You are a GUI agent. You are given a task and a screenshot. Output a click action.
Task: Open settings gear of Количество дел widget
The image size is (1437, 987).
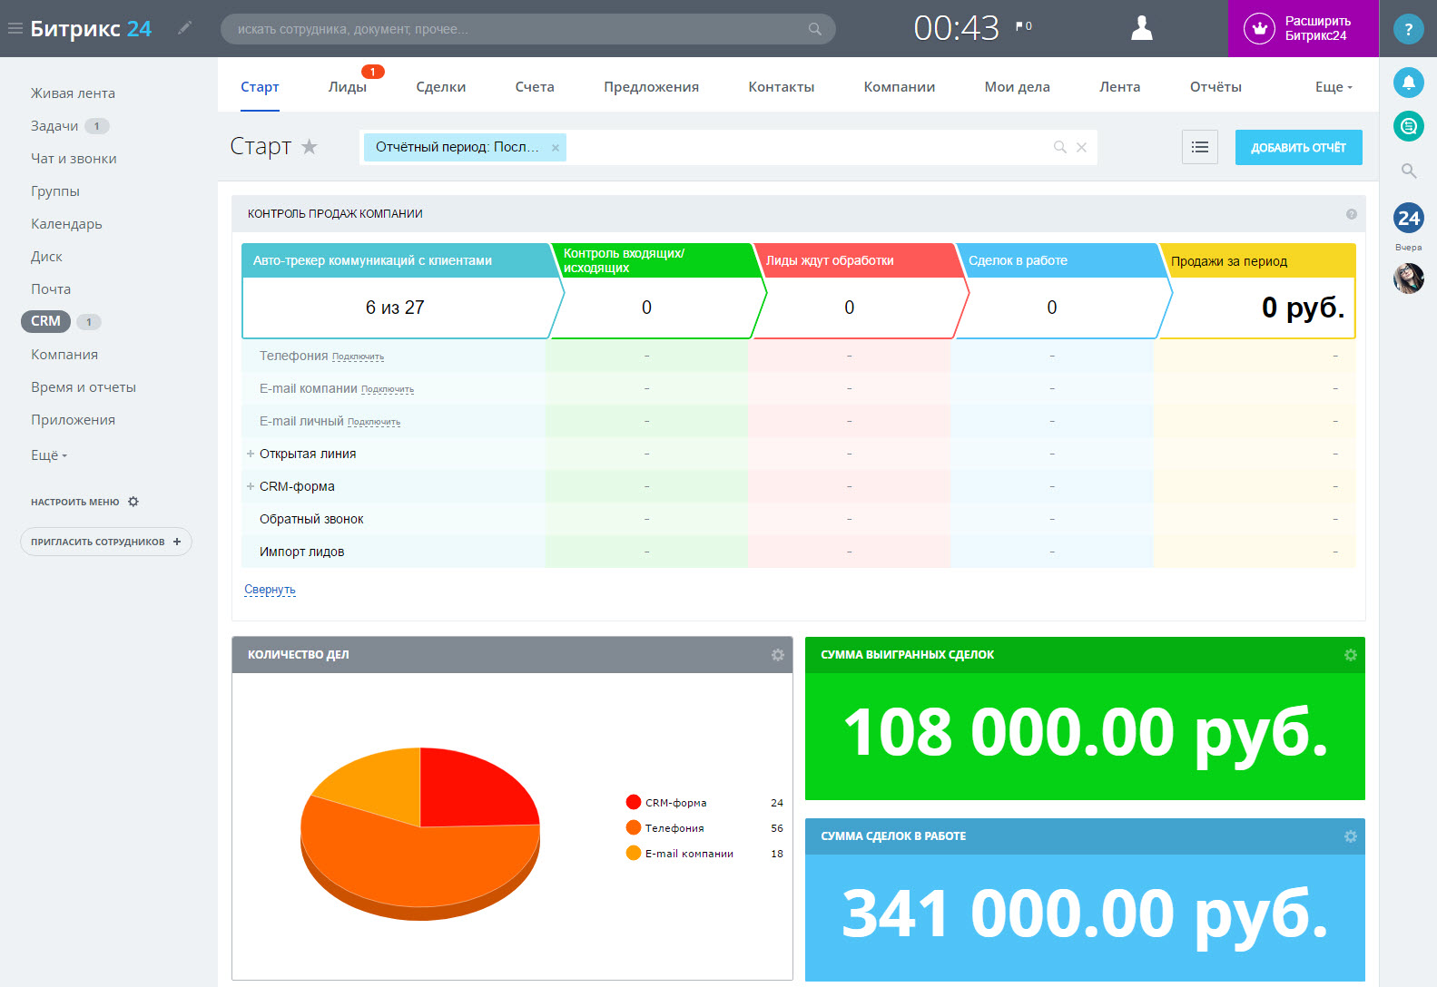(x=778, y=654)
